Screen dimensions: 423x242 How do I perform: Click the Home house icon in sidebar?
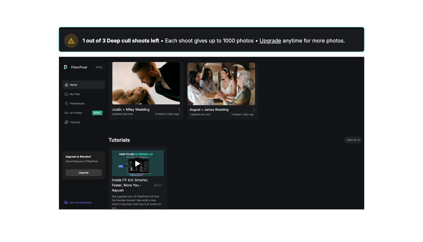point(66,85)
